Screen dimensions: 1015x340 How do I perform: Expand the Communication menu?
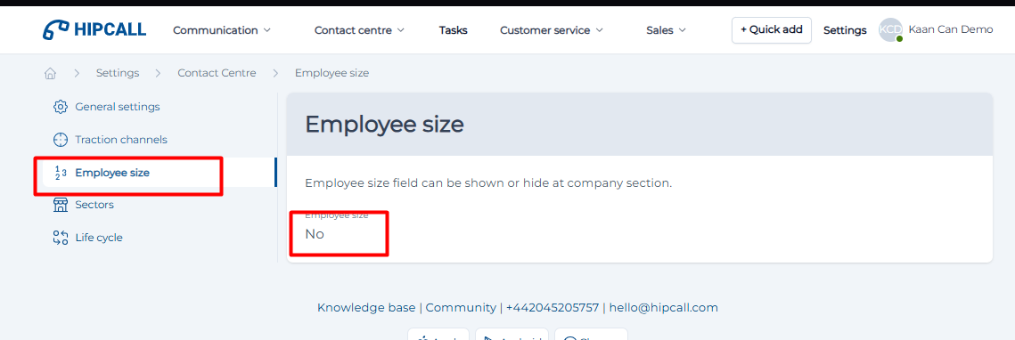tap(222, 29)
